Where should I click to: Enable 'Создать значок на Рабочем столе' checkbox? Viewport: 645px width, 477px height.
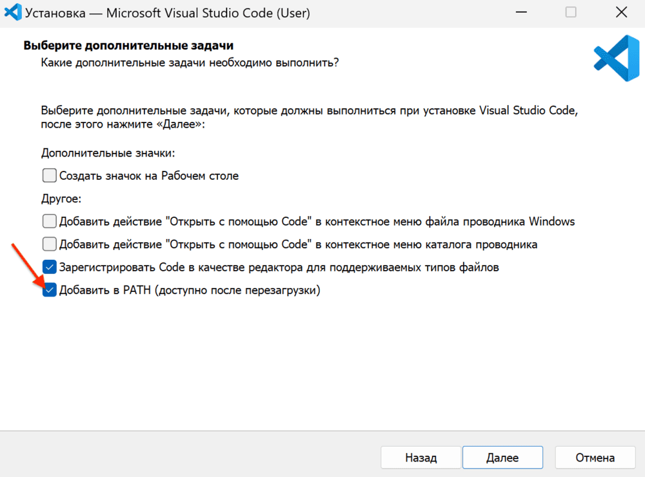tap(50, 175)
